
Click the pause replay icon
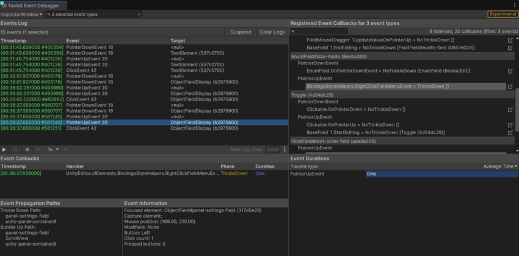(15, 149)
